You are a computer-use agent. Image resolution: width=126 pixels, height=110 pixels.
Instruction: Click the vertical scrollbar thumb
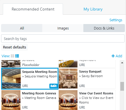(122, 86)
